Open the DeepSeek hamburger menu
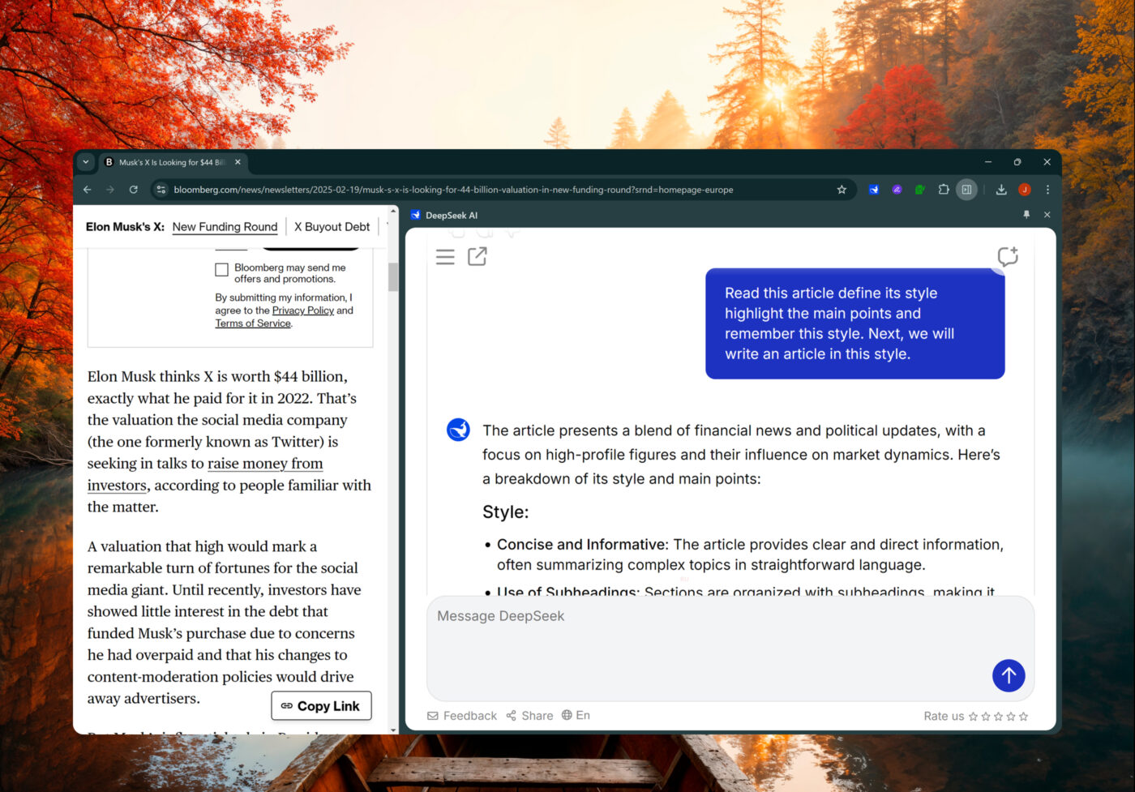This screenshot has height=792, width=1135. coord(445,257)
